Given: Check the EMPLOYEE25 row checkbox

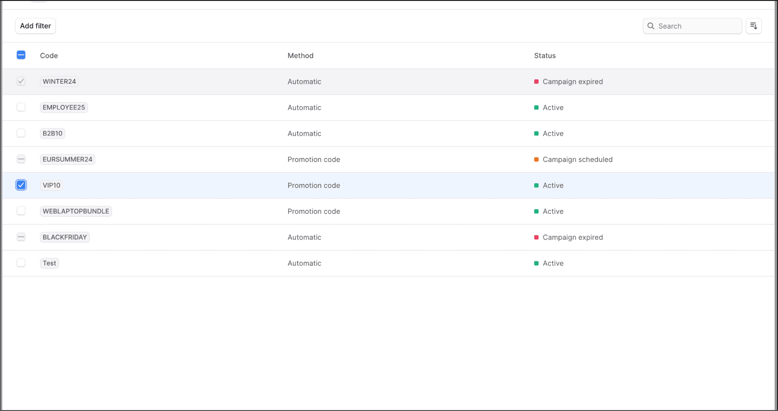Looking at the screenshot, I should coord(21,107).
